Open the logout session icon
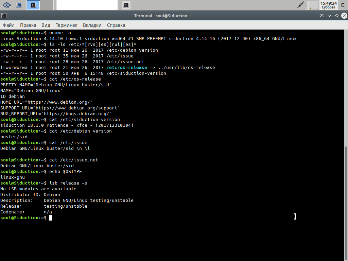 (343, 5)
